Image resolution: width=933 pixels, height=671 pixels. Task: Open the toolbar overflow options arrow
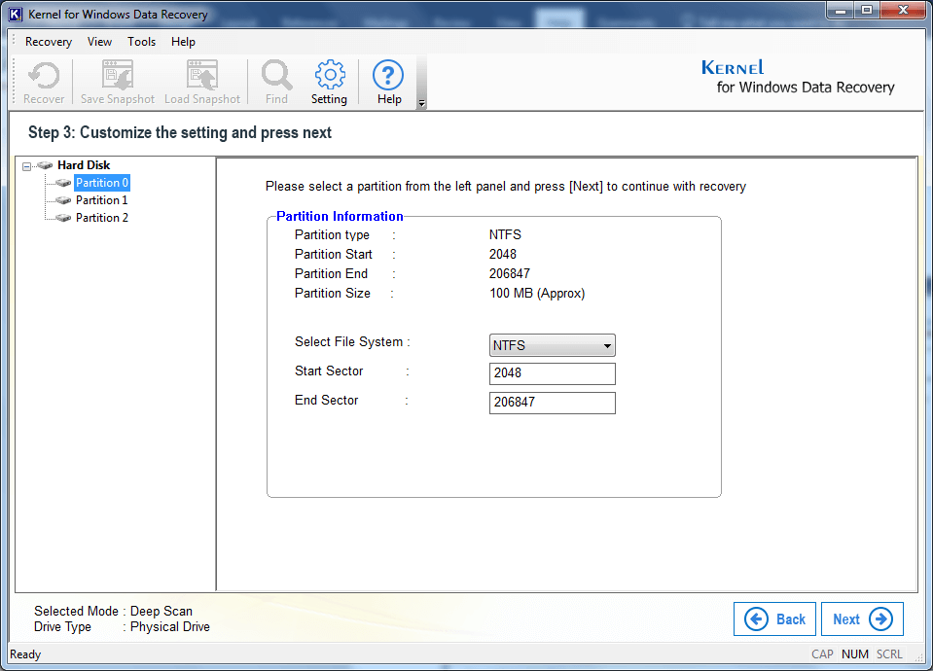point(421,103)
